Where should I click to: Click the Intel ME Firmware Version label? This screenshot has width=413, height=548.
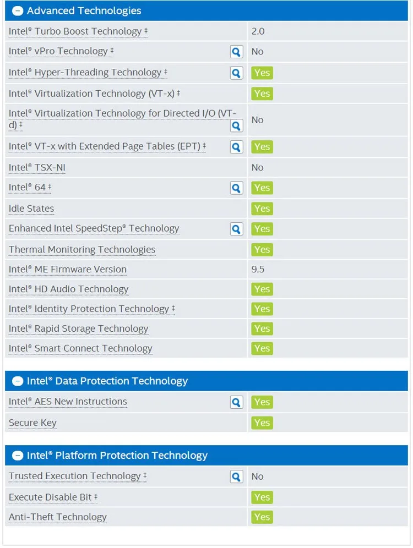point(68,270)
